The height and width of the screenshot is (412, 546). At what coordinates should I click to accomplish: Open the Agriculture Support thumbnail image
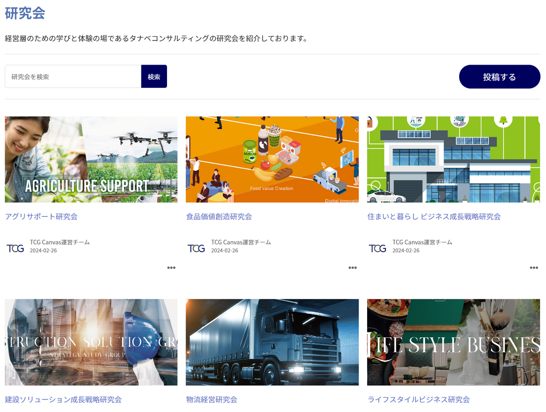point(91,159)
